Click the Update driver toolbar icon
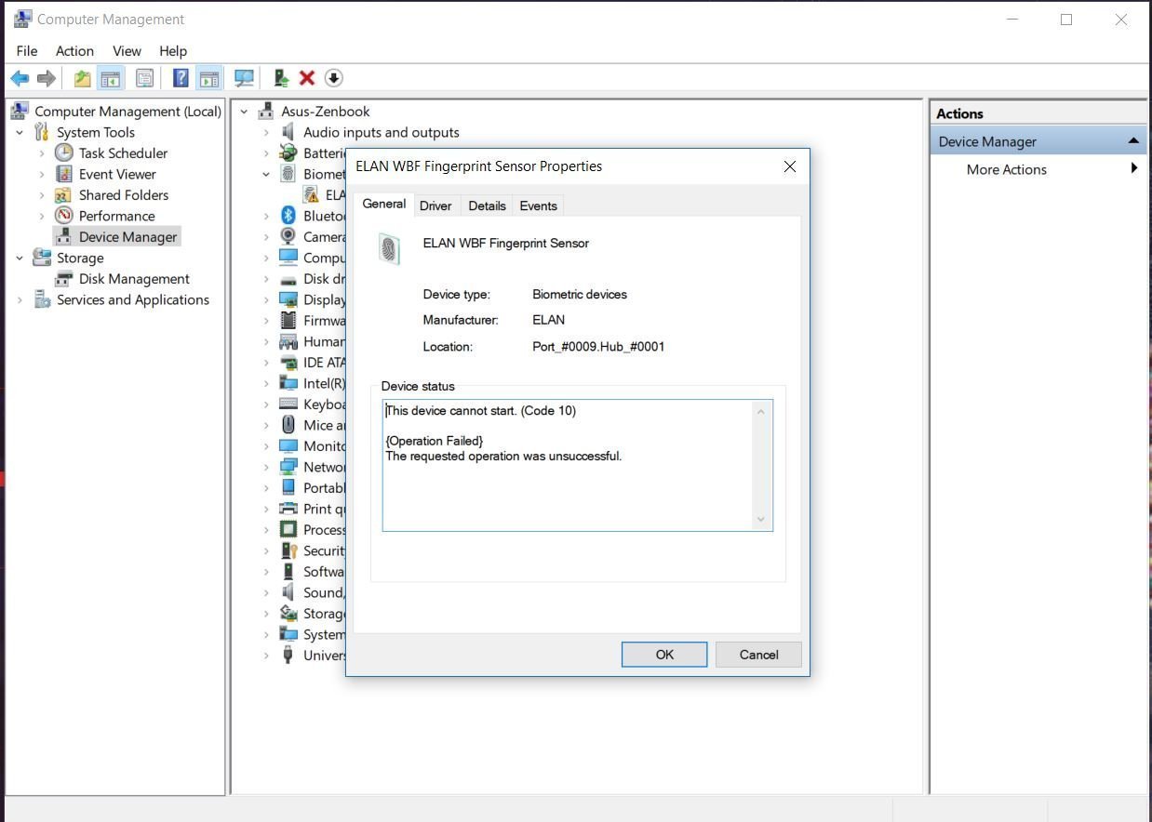Image resolution: width=1152 pixels, height=822 pixels. tap(281, 79)
